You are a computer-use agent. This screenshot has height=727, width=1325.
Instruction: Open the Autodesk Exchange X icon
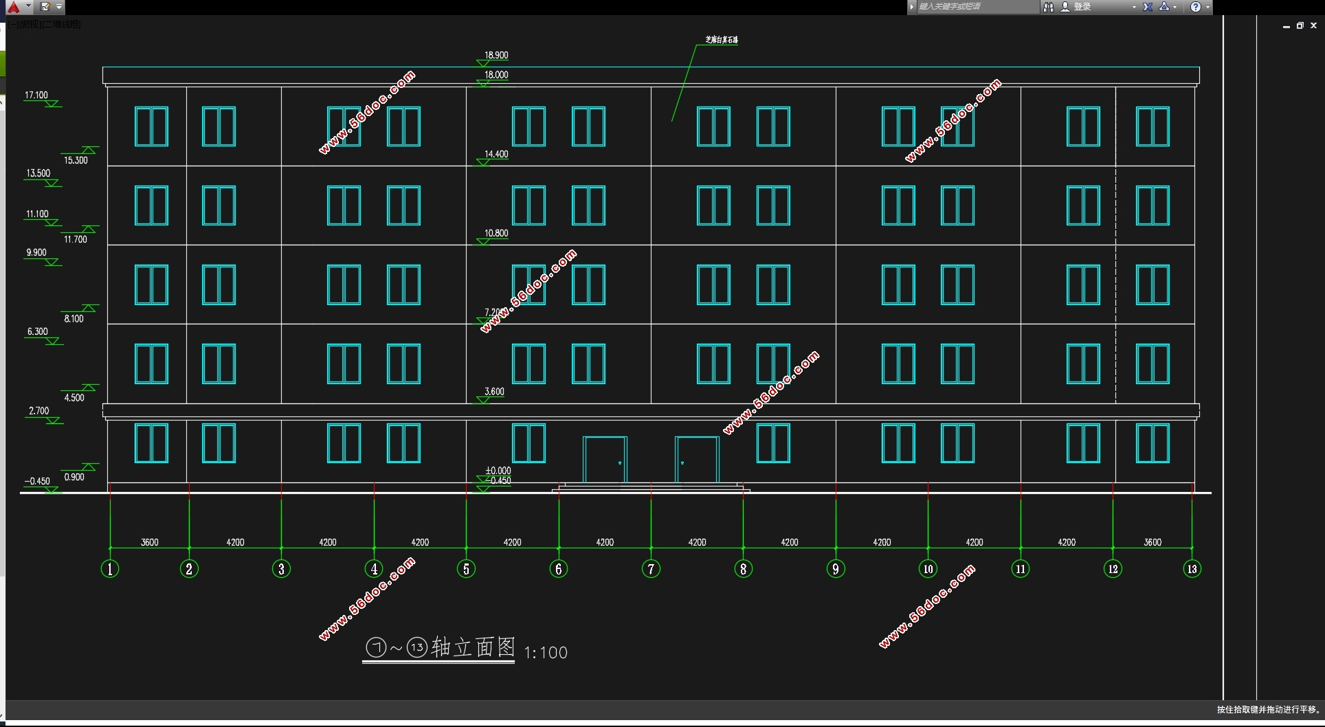1148,7
